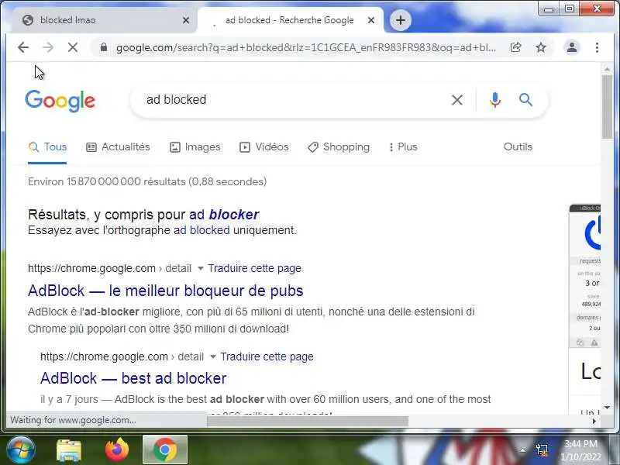Open the Outils search tools
This screenshot has width=620, height=465.
tap(518, 146)
